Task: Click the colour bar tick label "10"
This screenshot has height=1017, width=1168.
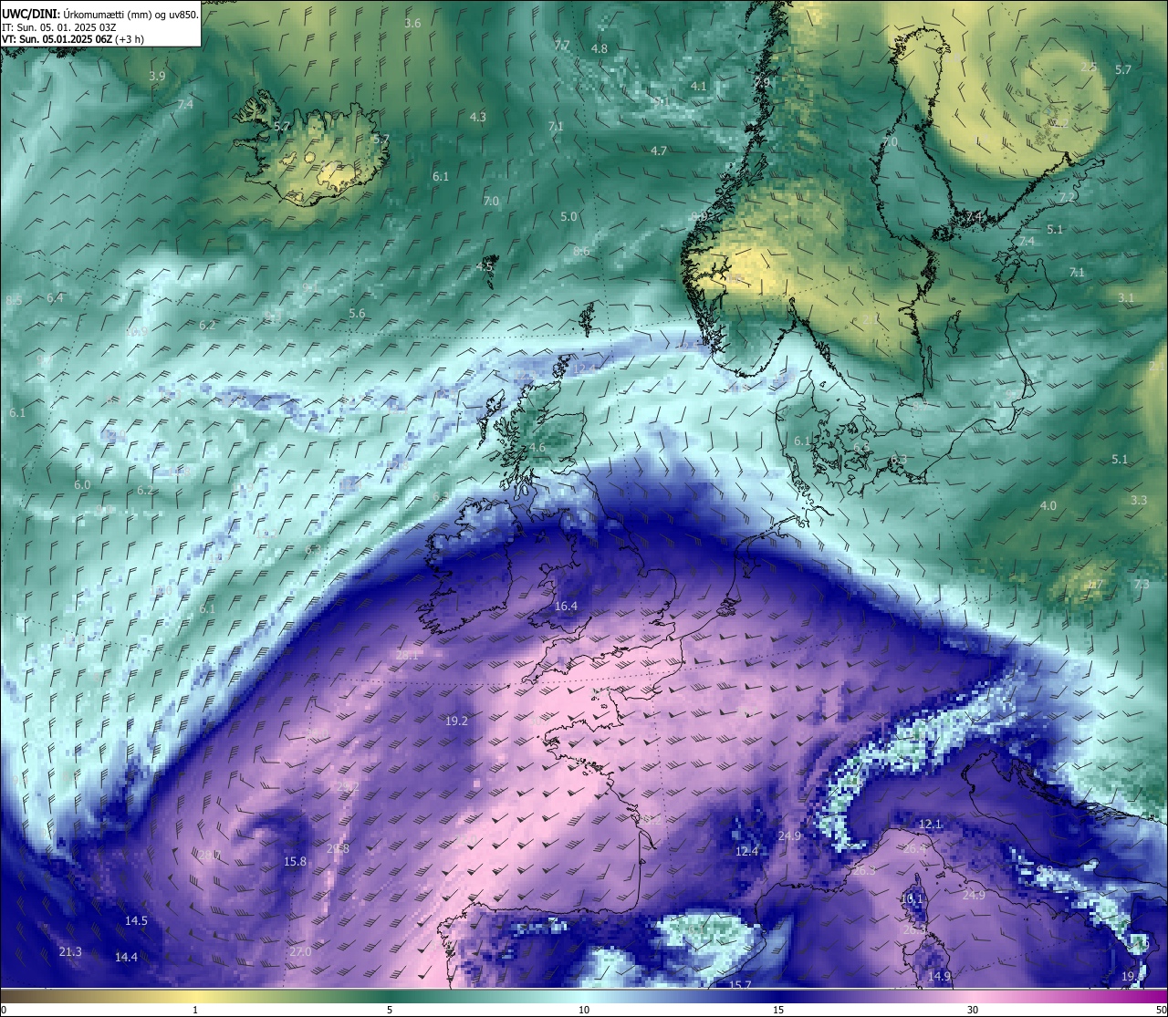Action: tap(584, 1010)
